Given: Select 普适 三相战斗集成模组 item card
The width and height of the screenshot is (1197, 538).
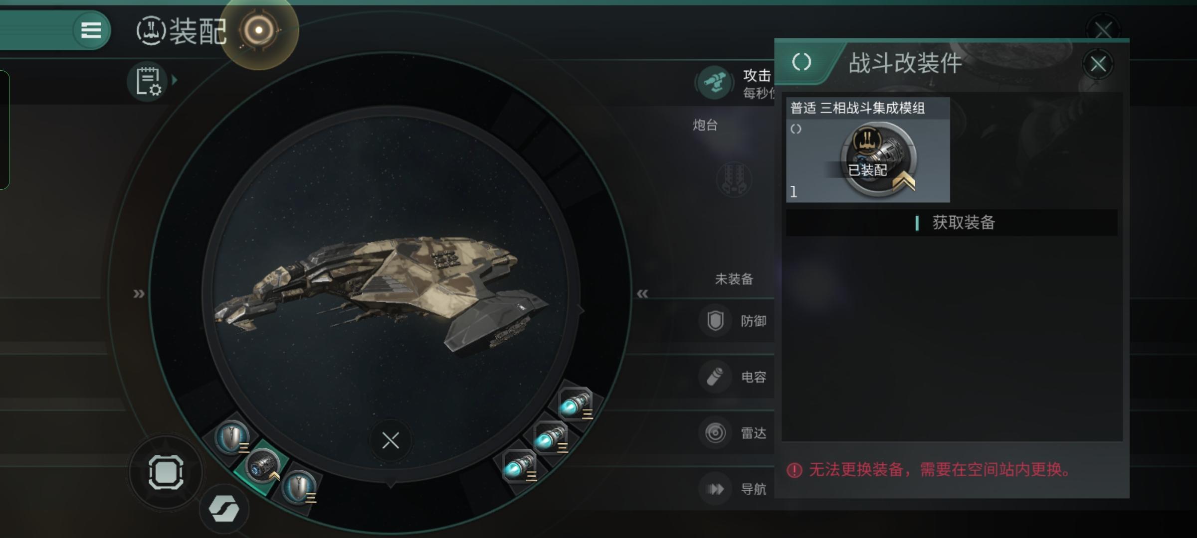Looking at the screenshot, I should tap(868, 150).
